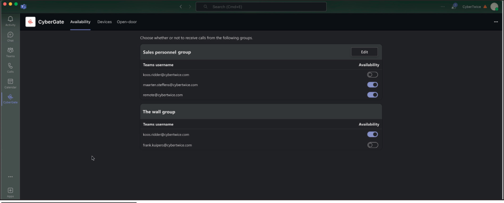Switch to the Devices tab
Image resolution: width=504 pixels, height=203 pixels.
(x=104, y=22)
